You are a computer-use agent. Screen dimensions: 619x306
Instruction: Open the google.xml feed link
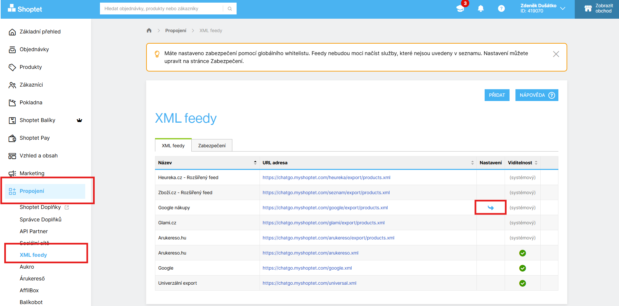[x=307, y=268]
